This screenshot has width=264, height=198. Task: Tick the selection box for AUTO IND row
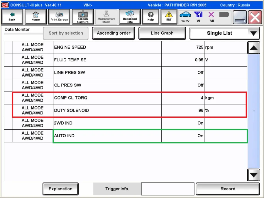(8, 136)
